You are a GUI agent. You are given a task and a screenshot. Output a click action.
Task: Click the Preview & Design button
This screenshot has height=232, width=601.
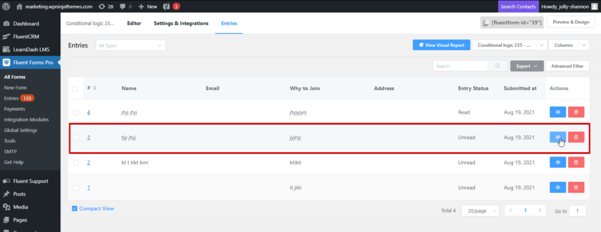[x=570, y=22]
